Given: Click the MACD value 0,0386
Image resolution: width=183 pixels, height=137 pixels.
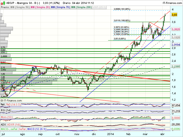Looking at the screenshot, I should (x=176, y=129).
